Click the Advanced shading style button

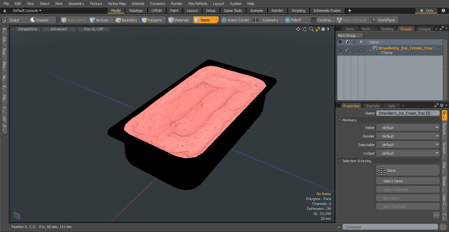[x=59, y=29]
